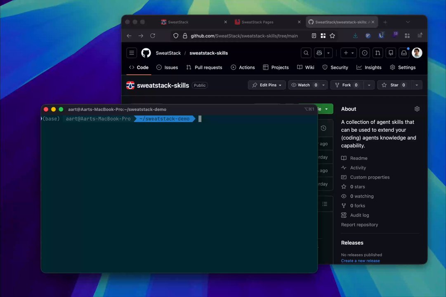Click the Fork button

[x=347, y=85]
